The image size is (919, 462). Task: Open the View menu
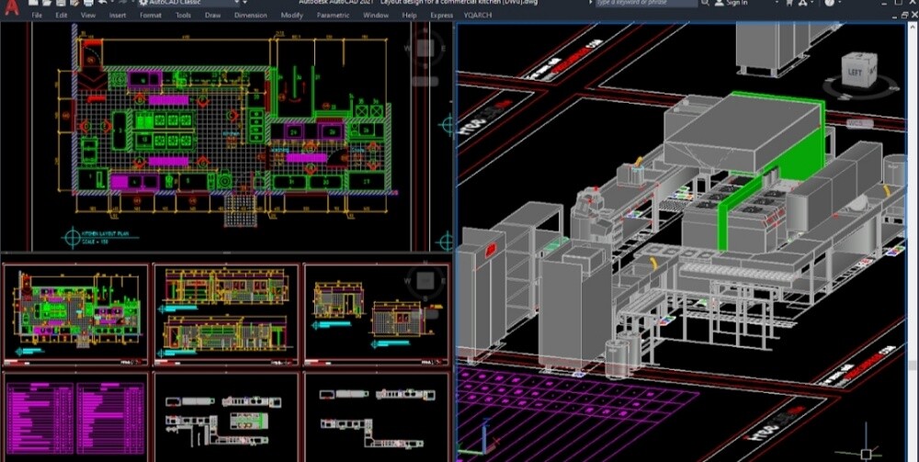click(x=88, y=16)
